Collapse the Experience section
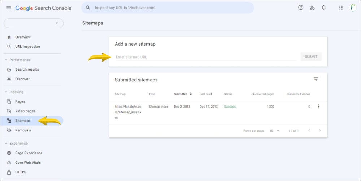The height and width of the screenshot is (181, 361). 6,143
